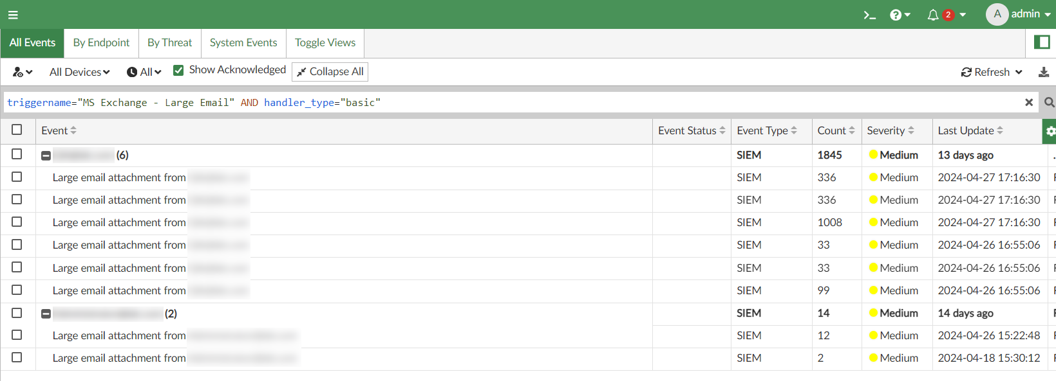Uncheck Show Acknowledged checkbox

coord(178,70)
